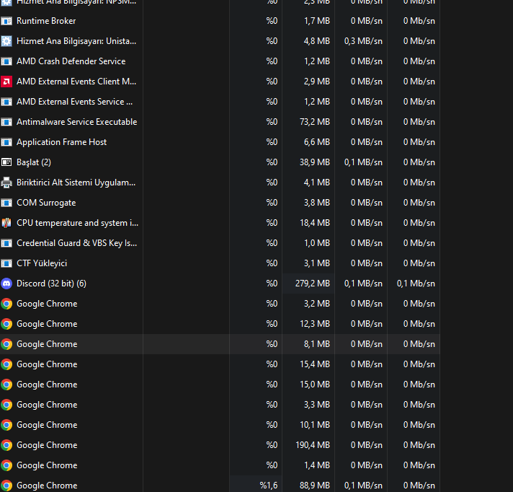Click the Başlat (2) process icon
This screenshot has height=492, width=513.
click(6, 162)
